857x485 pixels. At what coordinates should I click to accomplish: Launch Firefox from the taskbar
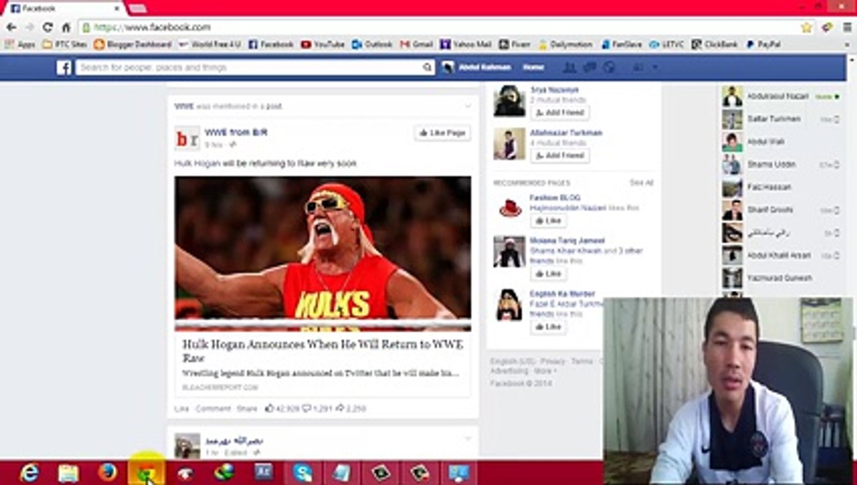coord(107,473)
